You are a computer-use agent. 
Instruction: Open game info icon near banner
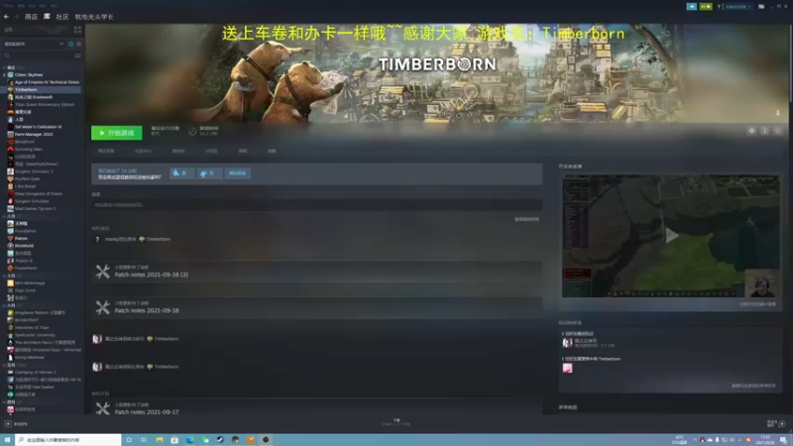(x=764, y=131)
